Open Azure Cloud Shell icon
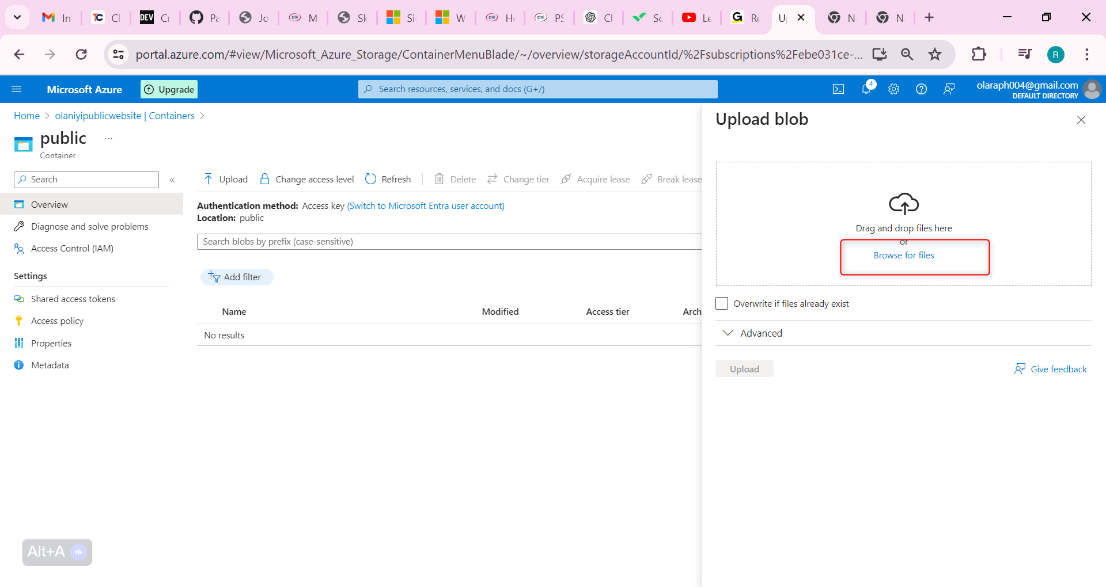Viewport: 1106px width, 587px height. coord(839,89)
